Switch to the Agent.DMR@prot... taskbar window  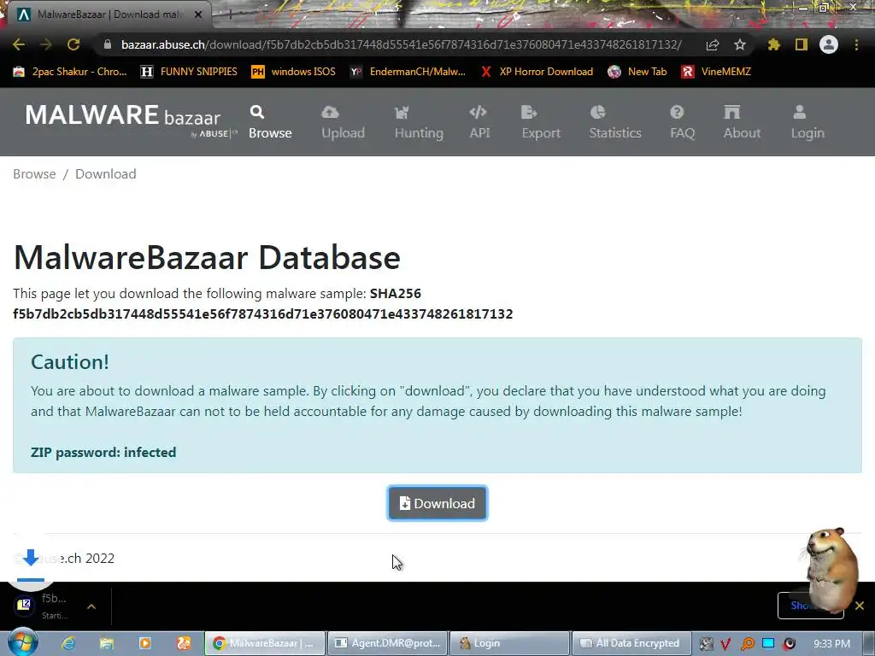387,643
